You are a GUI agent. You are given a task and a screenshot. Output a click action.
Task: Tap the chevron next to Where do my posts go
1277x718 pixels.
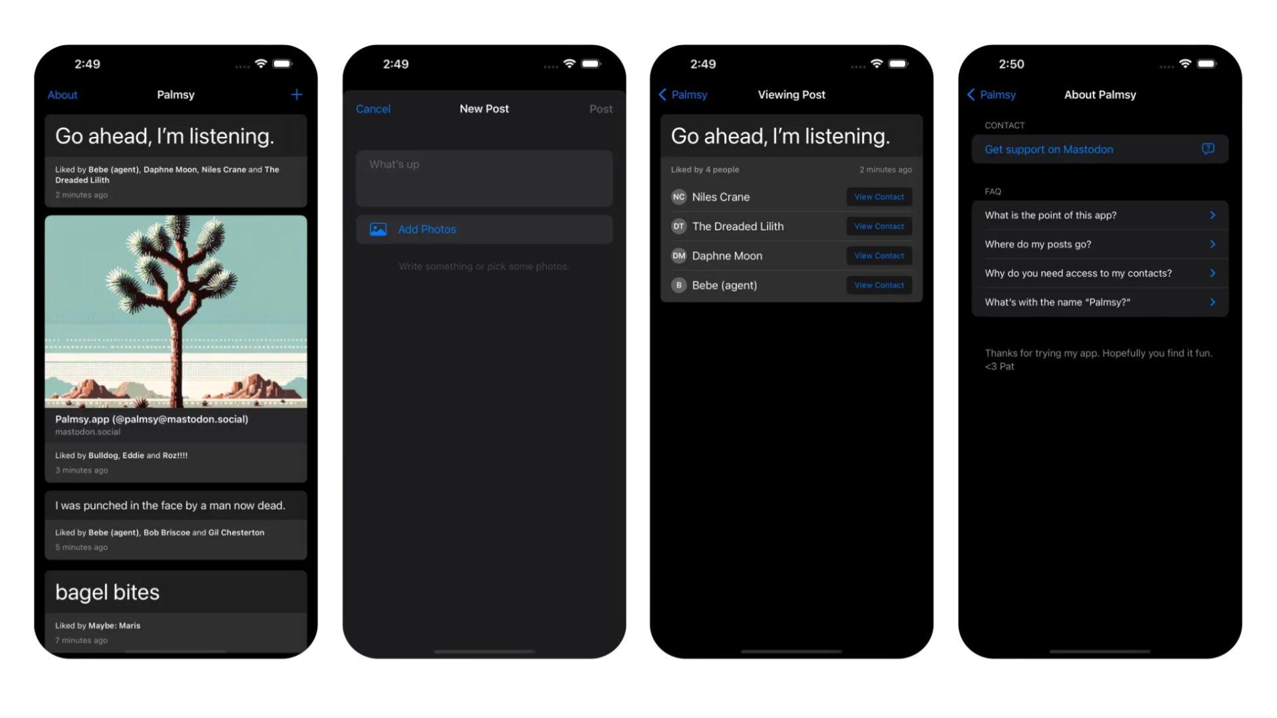pos(1214,244)
